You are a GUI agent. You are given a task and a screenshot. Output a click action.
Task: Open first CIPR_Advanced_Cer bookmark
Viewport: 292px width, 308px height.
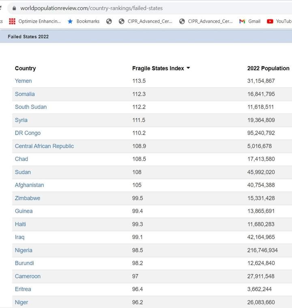(x=146, y=21)
